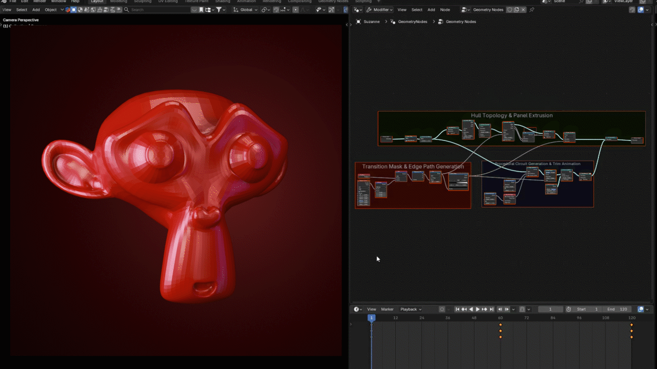The height and width of the screenshot is (369, 657).
Task: Step back one frame in timeline
Action: point(500,310)
